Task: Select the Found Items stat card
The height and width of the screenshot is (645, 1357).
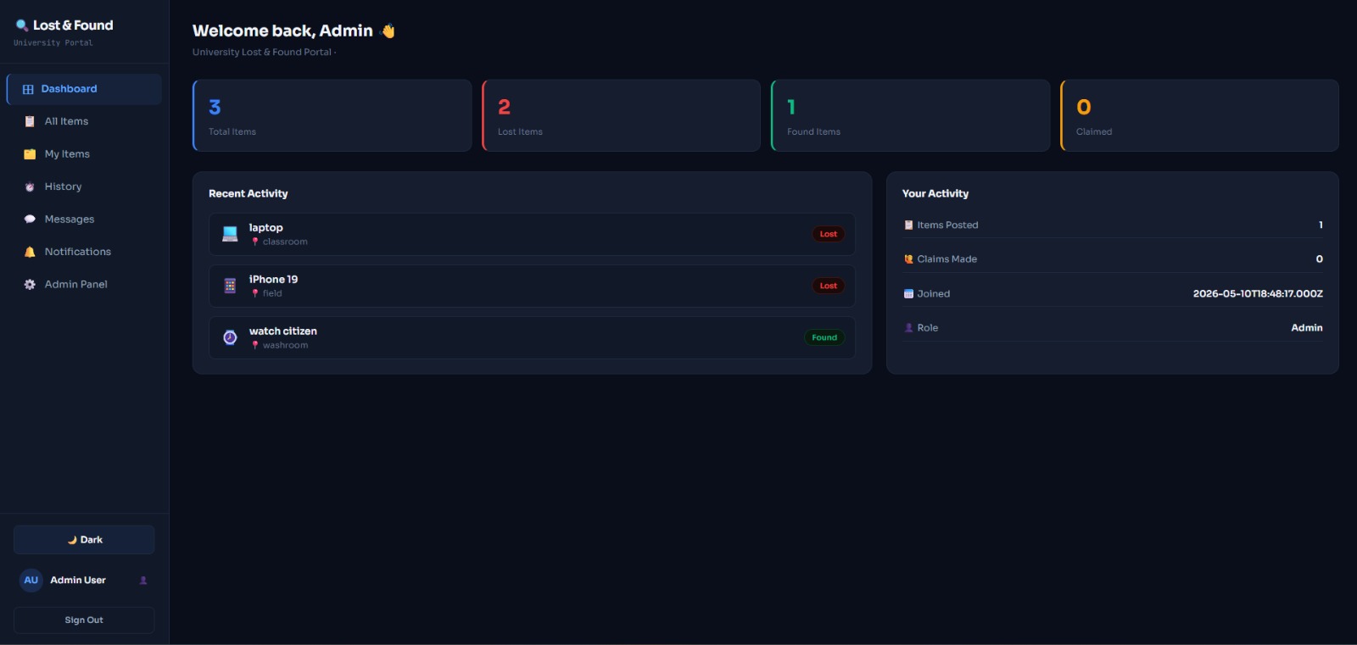Action: click(910, 115)
